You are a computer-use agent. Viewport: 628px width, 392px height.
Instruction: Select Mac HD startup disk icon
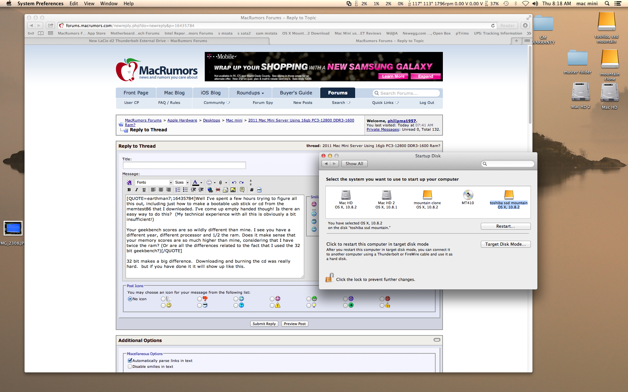click(x=346, y=195)
